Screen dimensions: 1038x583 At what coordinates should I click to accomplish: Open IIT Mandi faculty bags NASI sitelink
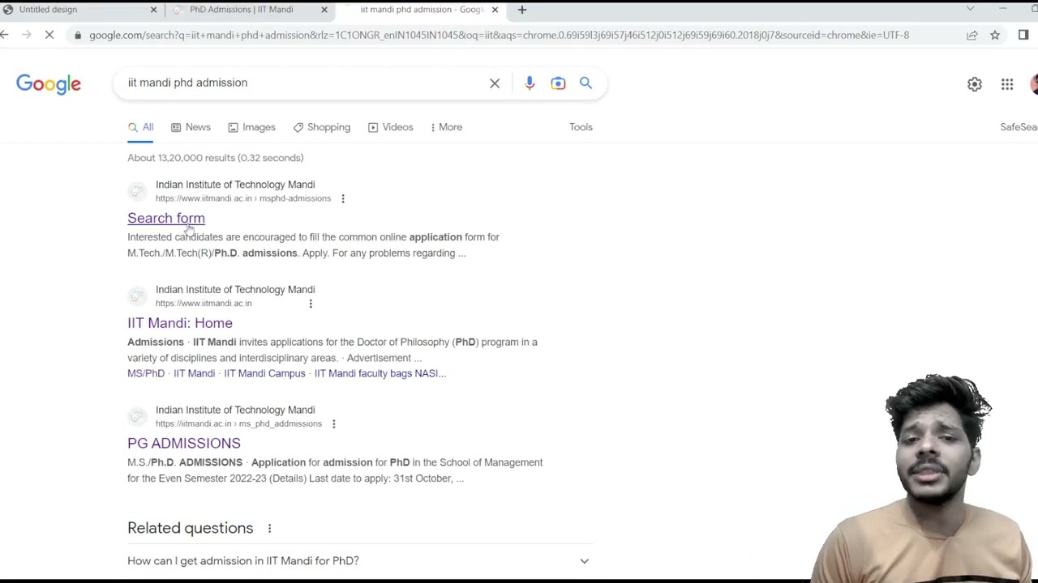[380, 373]
